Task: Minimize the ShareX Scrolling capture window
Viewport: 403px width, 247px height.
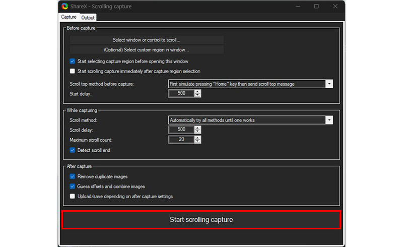Action: [x=298, y=6]
